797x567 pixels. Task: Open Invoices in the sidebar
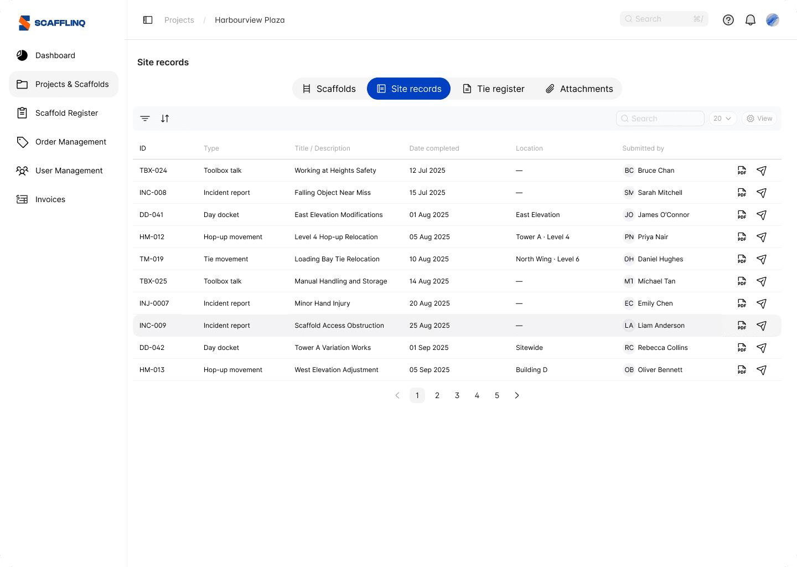(64, 199)
